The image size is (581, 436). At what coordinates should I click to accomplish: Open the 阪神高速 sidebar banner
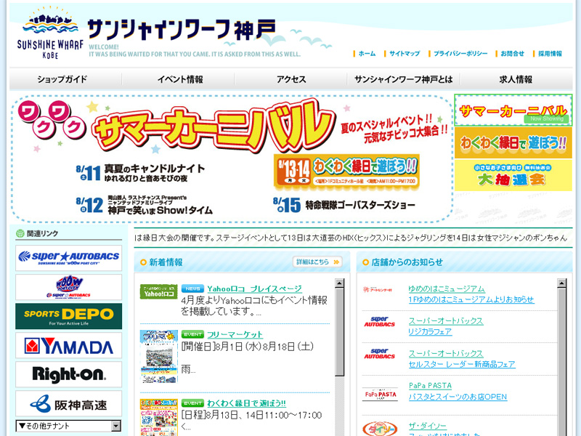tap(68, 404)
